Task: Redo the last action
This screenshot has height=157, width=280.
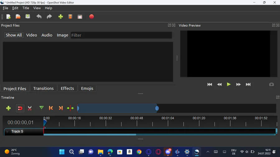Action: 49,16
